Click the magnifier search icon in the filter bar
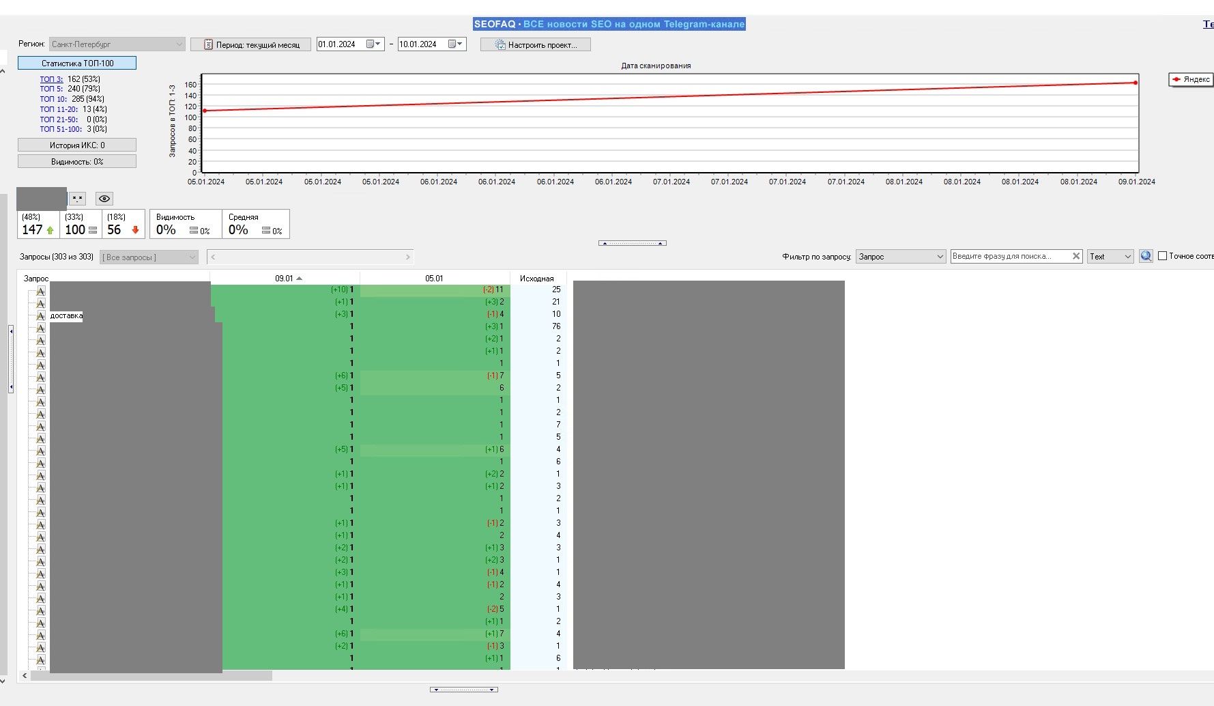Image resolution: width=1214 pixels, height=706 pixels. click(1146, 256)
